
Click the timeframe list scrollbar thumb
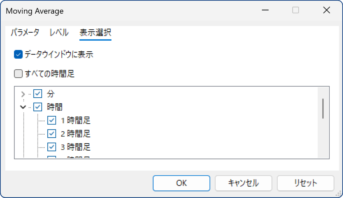[x=323, y=109]
